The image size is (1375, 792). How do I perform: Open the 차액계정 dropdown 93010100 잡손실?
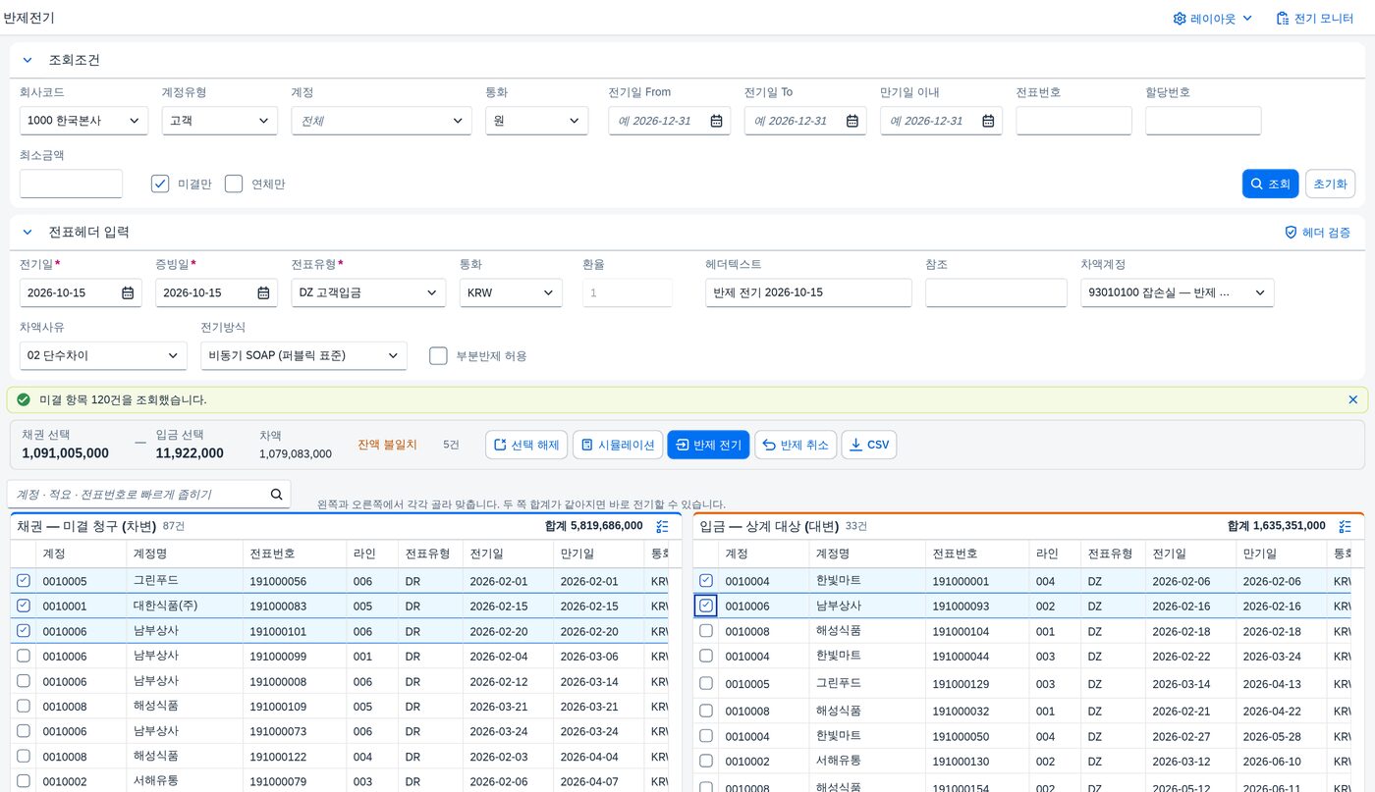click(x=1178, y=292)
